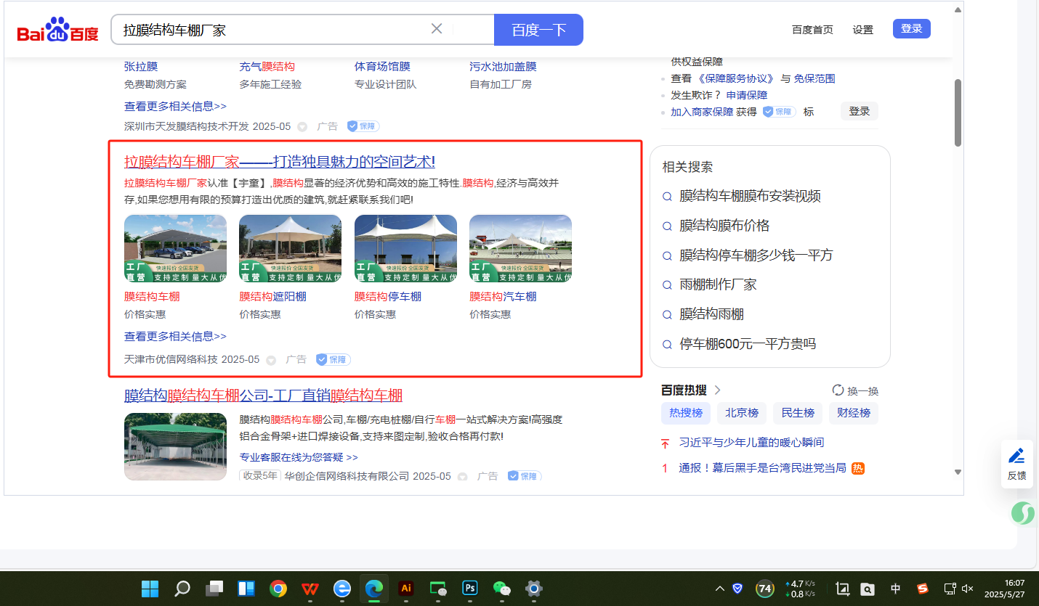Switch to the 北京榜 tab
This screenshot has height=606, width=1039.
pyautogui.click(x=741, y=413)
